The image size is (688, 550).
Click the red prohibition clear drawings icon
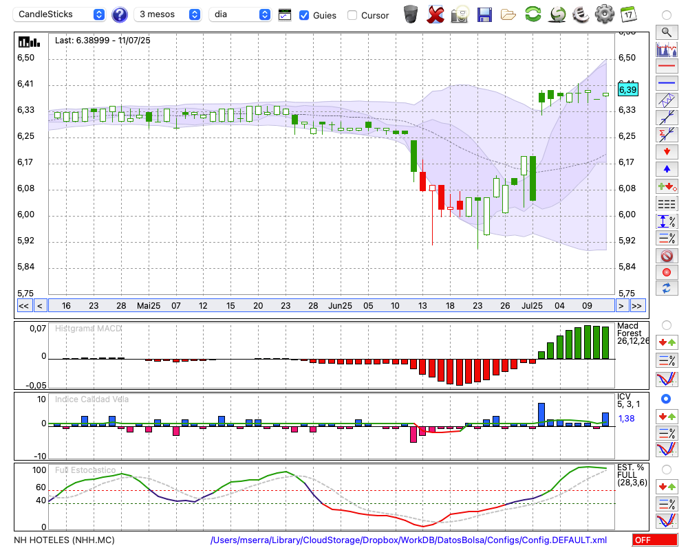coord(667,255)
